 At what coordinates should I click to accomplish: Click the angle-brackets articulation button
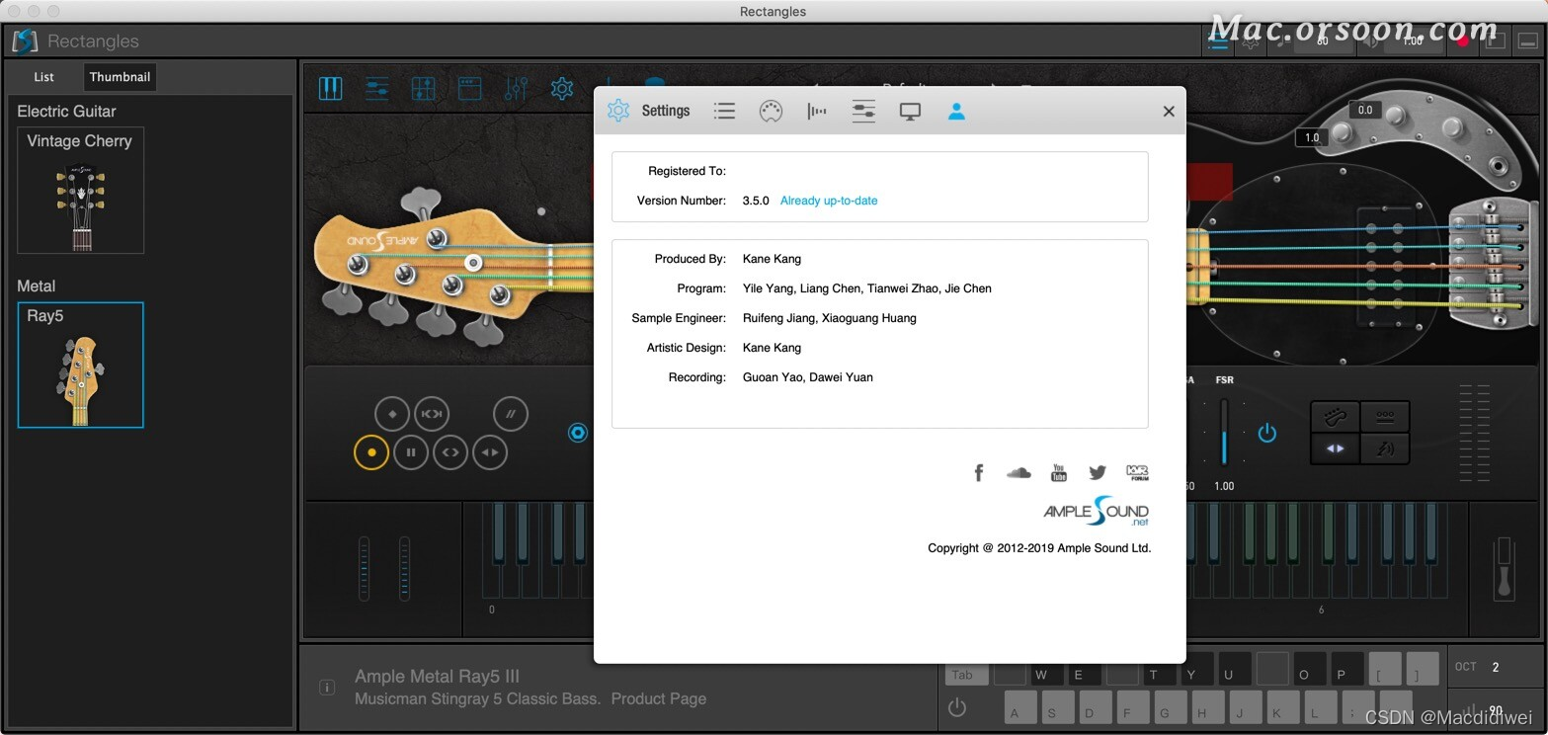point(449,452)
